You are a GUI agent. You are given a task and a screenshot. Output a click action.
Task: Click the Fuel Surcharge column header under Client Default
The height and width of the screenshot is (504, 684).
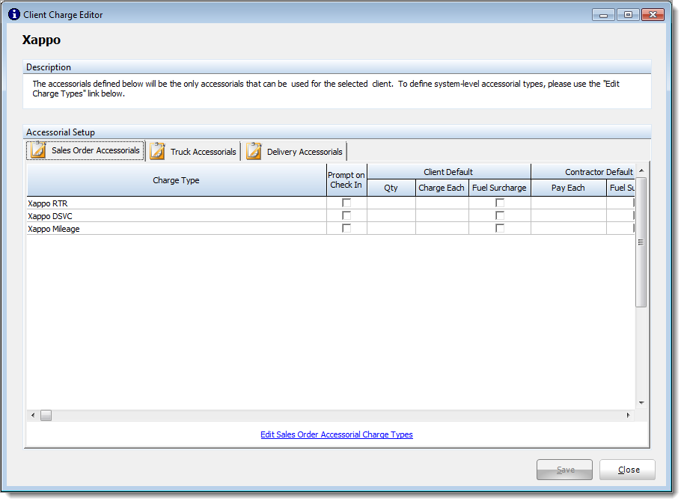tap(500, 188)
